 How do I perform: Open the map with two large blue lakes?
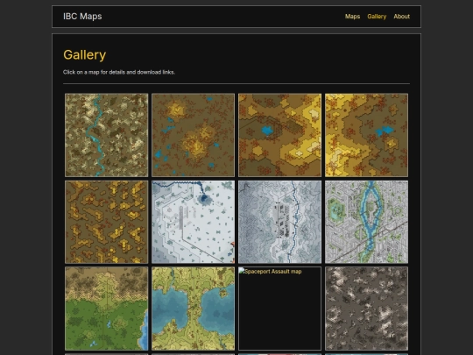pyautogui.click(x=193, y=309)
